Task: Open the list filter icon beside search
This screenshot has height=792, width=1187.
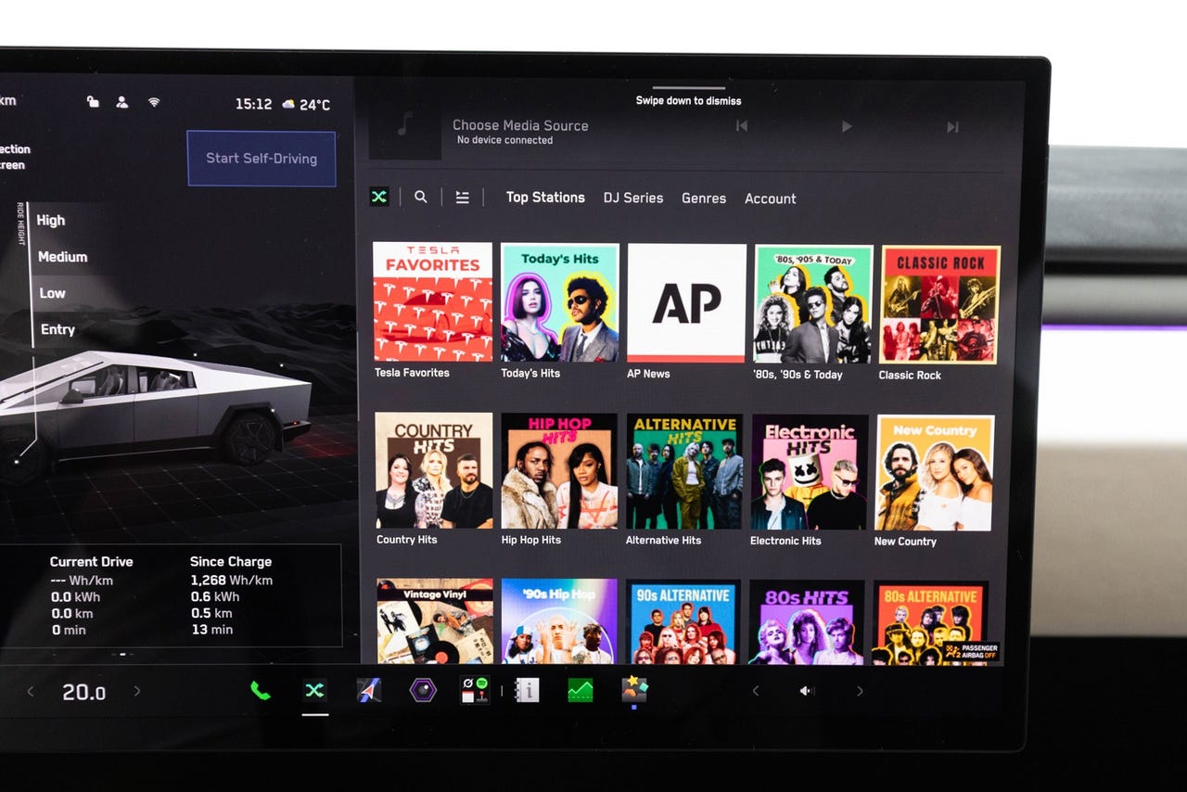Action: [462, 198]
